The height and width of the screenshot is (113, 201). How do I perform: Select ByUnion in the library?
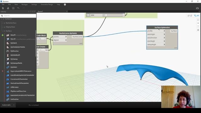(x=14, y=67)
